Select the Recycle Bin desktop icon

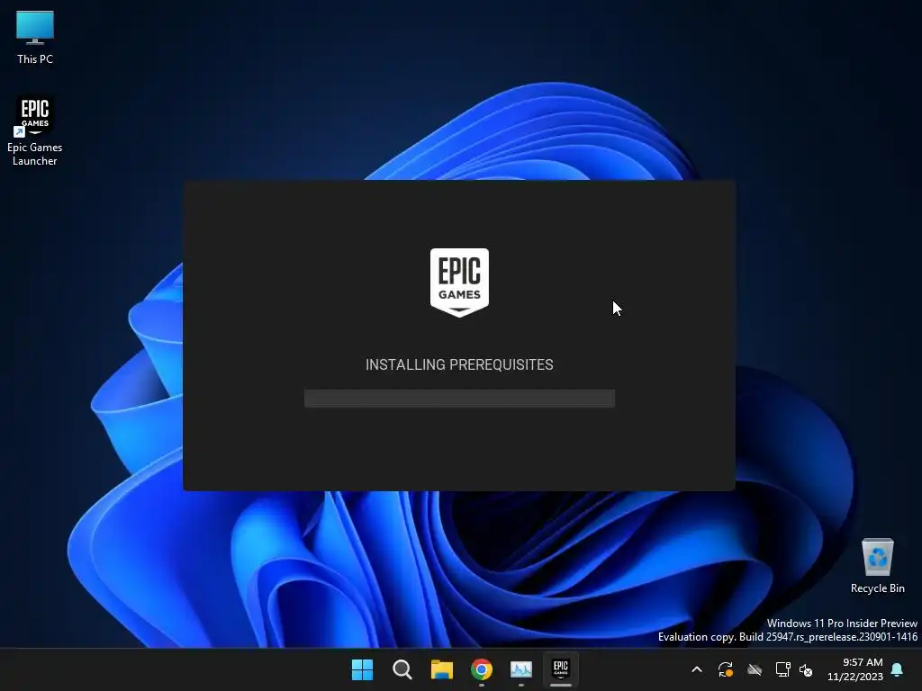click(x=877, y=567)
